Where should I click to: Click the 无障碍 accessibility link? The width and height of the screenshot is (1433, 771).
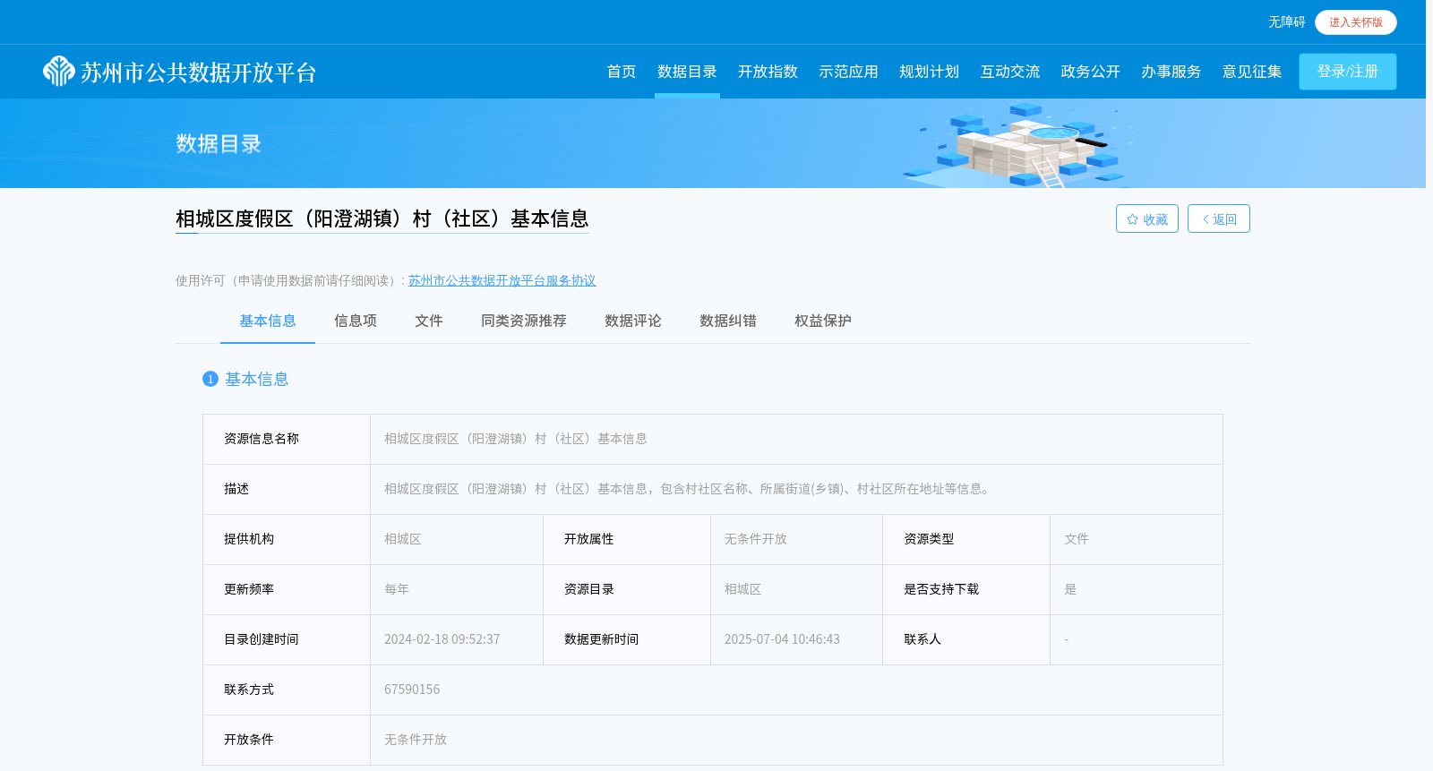(1286, 22)
